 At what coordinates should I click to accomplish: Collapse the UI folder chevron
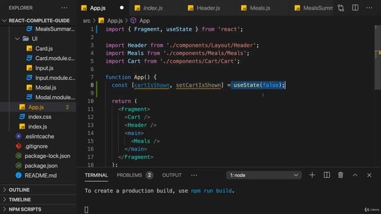(x=17, y=39)
